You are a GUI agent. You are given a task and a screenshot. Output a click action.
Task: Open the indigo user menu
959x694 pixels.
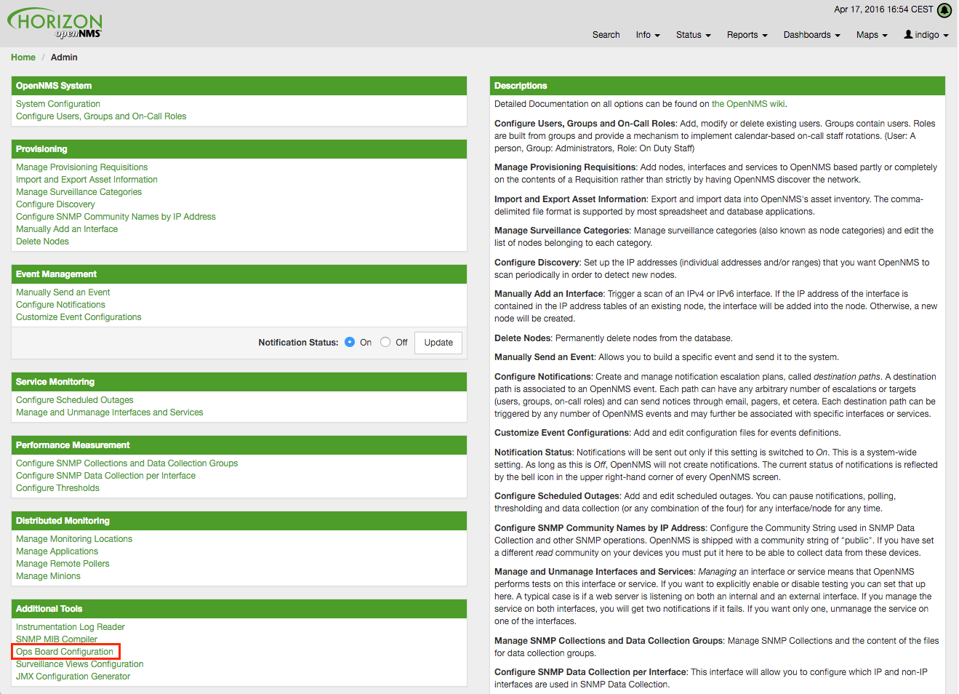[x=925, y=34]
